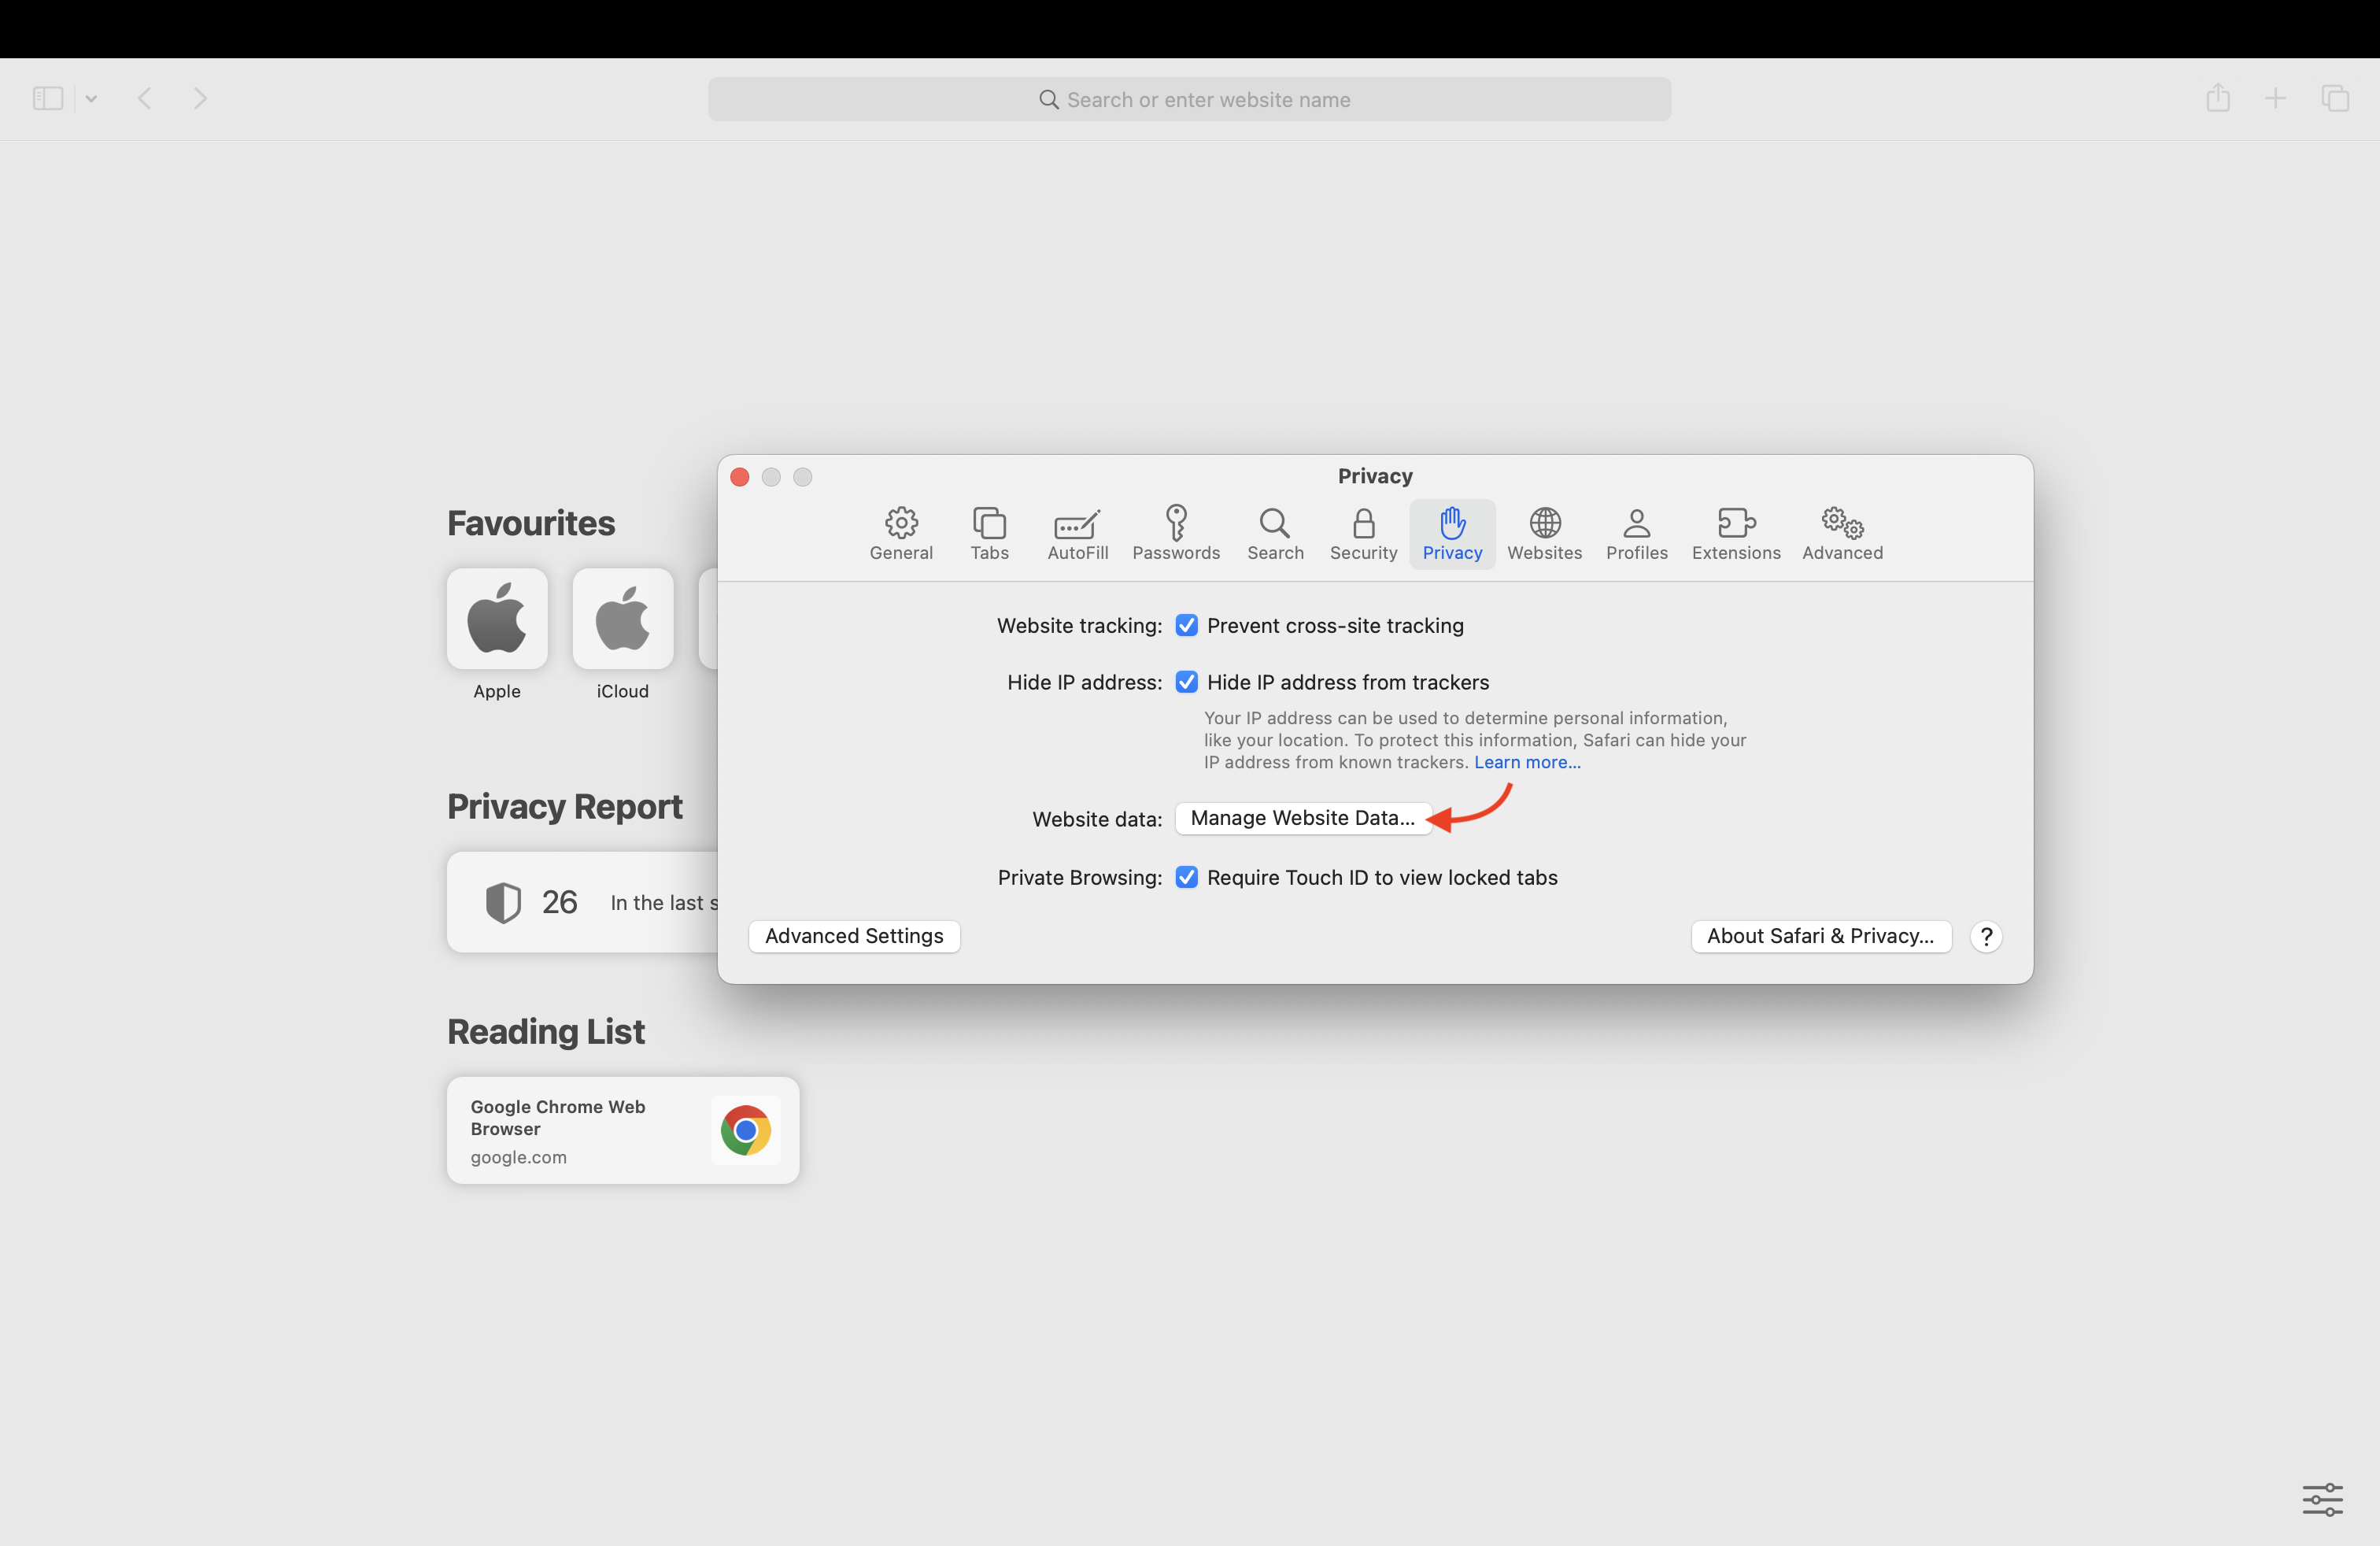Click the Advanced Settings button
The image size is (2380, 1546).
point(854,936)
